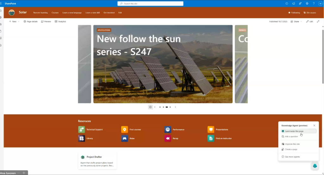Click the share network icon in header
The width and height of the screenshot is (324, 175).
tap(300, 3)
